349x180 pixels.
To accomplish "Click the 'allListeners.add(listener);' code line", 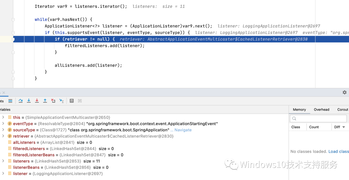I will [88, 65].
